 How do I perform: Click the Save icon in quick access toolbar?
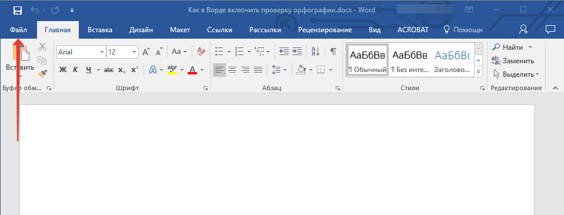[17, 11]
